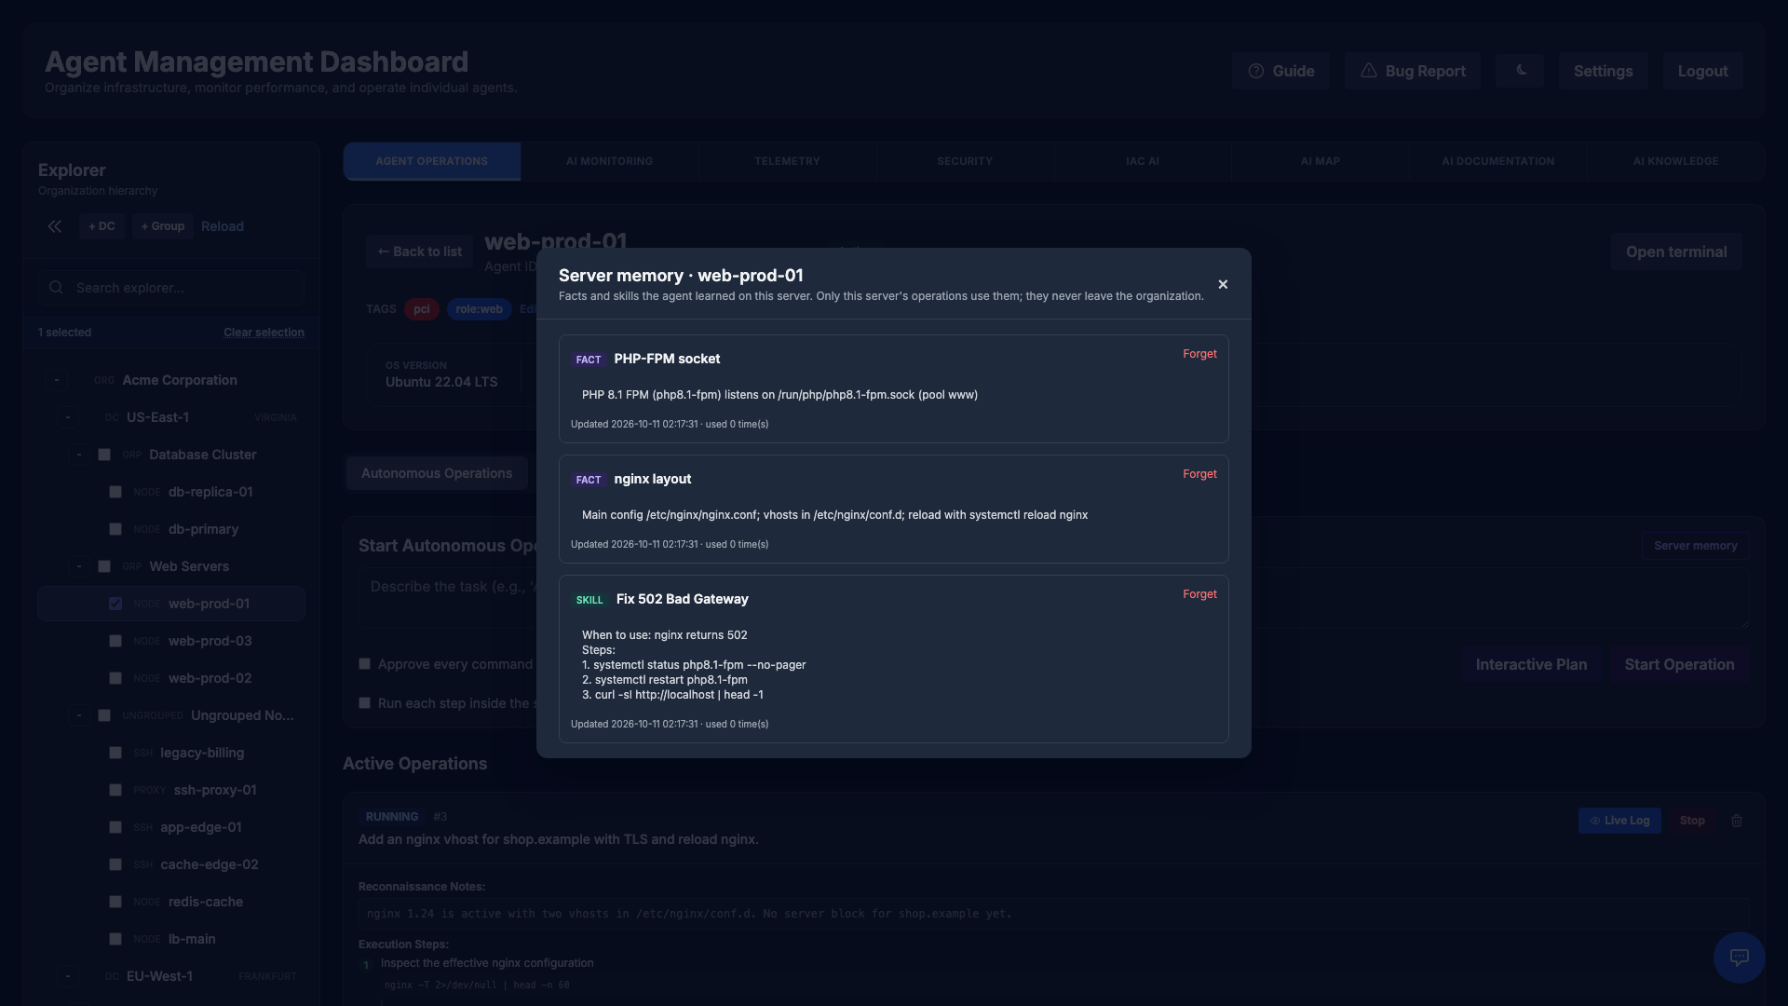Forget the Fix 502 Bad Gateway skill

coord(1199,594)
